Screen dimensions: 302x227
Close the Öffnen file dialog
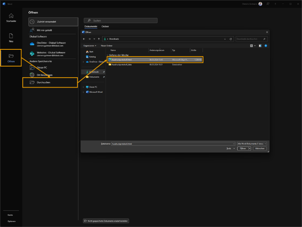point(267,32)
